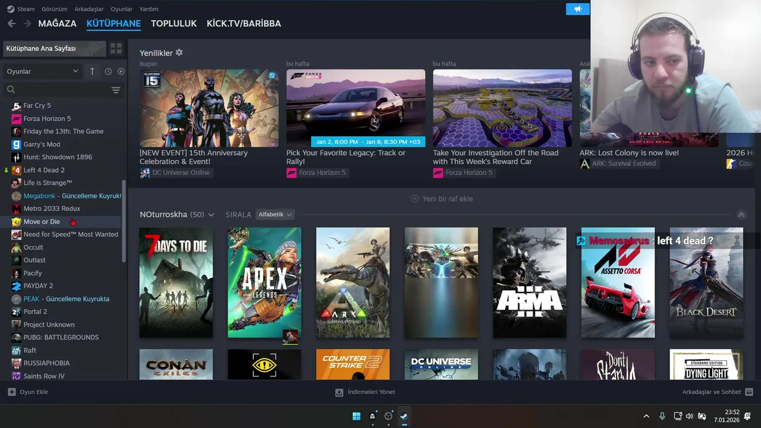761x428 pixels.
Task: Open the DC Universe Online news tag
Action: [x=176, y=172]
